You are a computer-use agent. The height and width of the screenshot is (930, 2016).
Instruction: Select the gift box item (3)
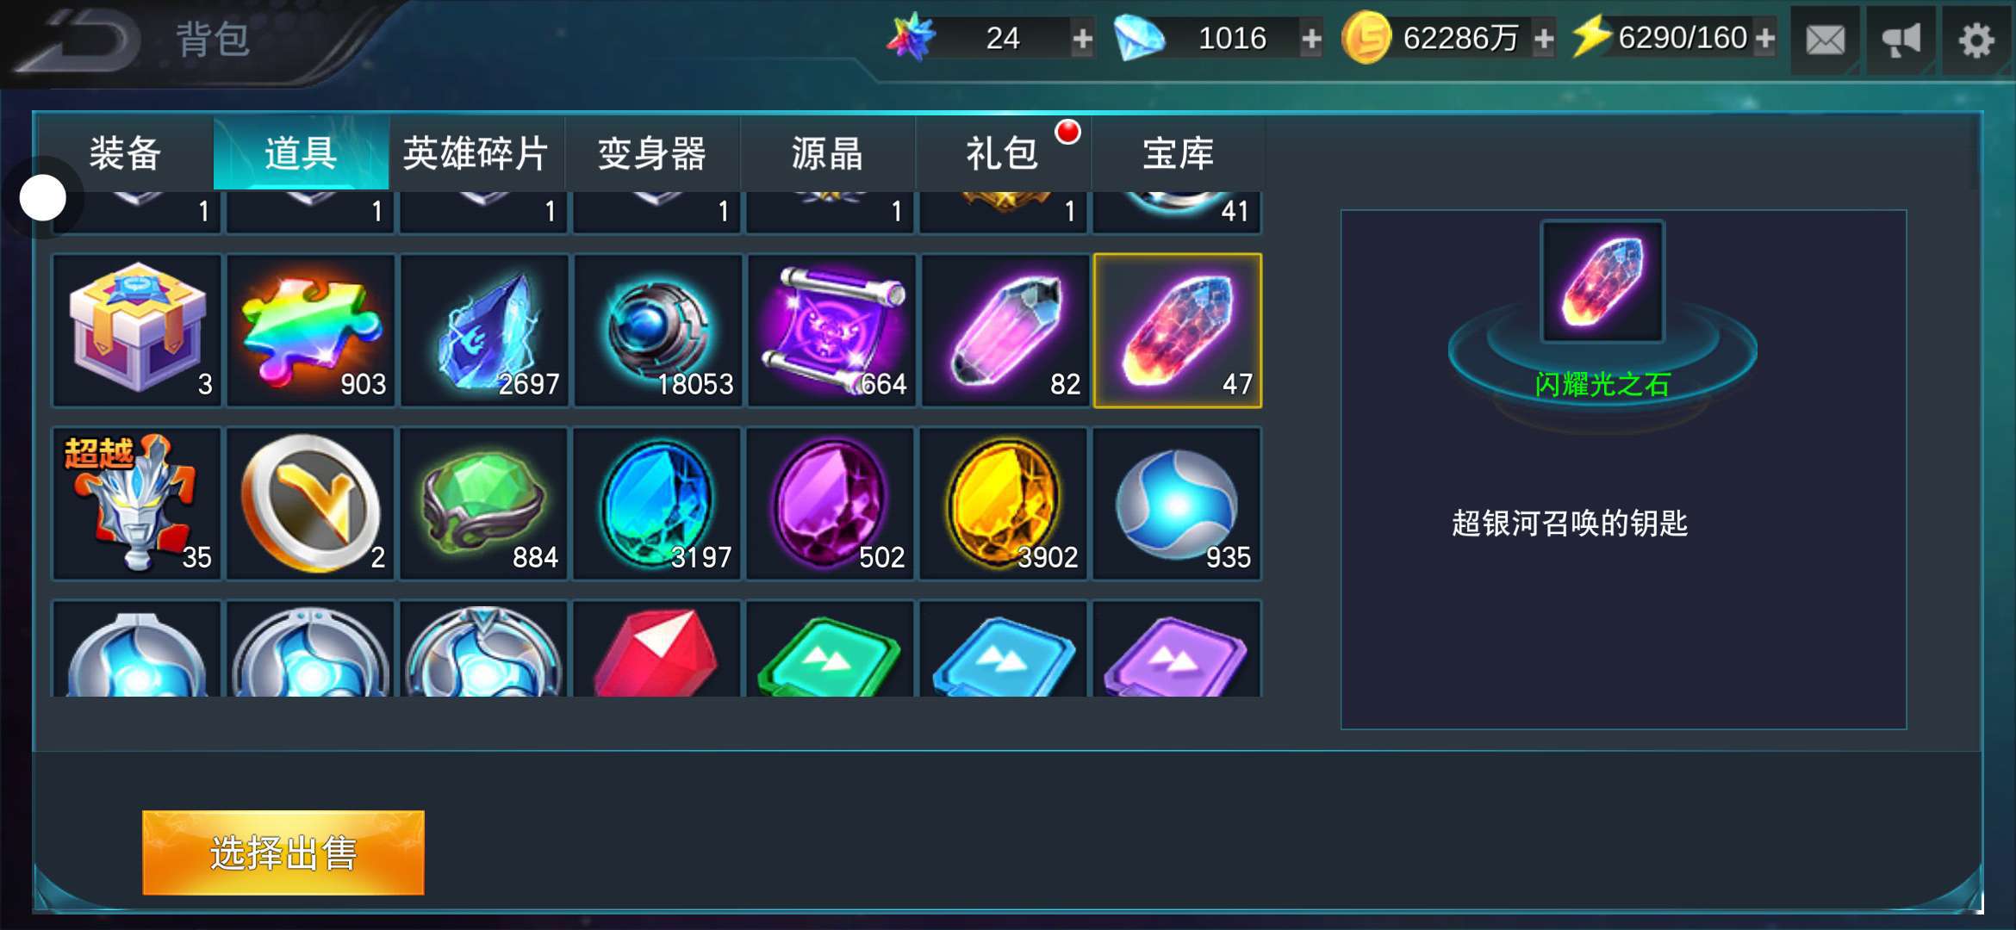137,330
